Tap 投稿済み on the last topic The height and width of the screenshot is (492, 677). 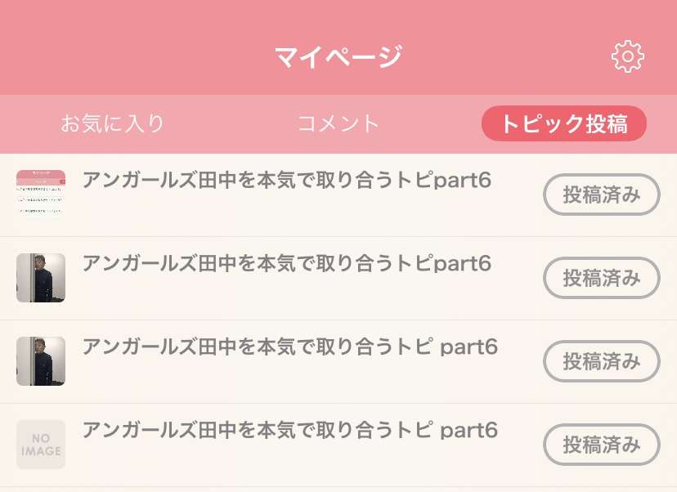(601, 444)
